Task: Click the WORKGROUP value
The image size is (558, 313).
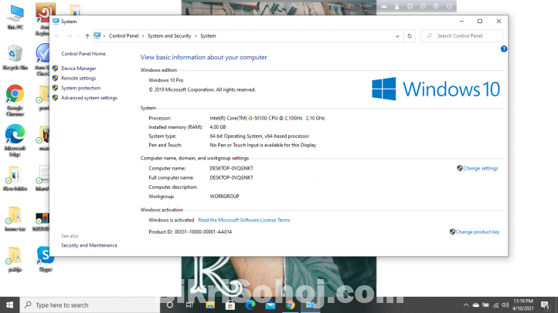Action: 225,197
